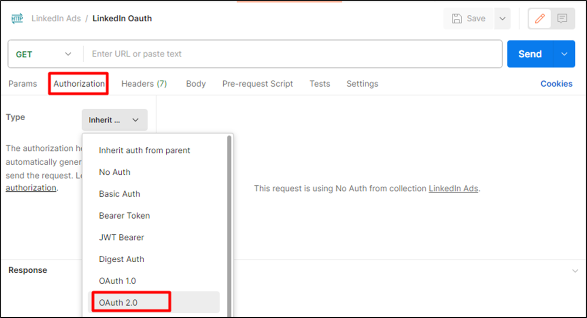587x318 pixels.
Task: Open the Cookies link
Action: (x=557, y=84)
